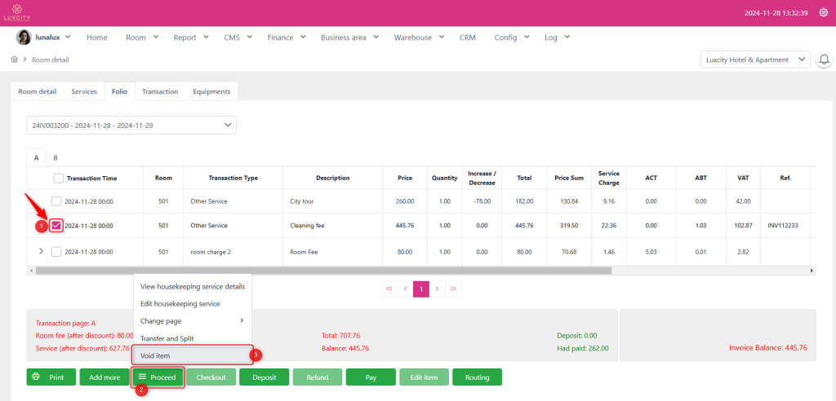Go to the last page arrow
Image resolution: width=836 pixels, height=401 pixels.
pos(452,289)
